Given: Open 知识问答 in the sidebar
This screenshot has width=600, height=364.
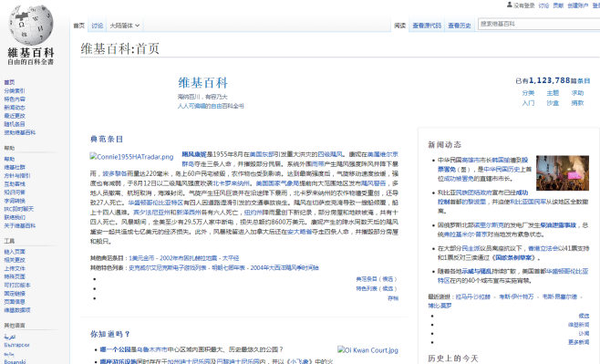Looking at the screenshot, I should coord(15,192).
